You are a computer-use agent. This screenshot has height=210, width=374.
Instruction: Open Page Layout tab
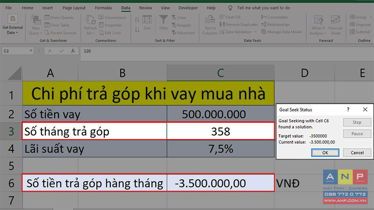74,8
